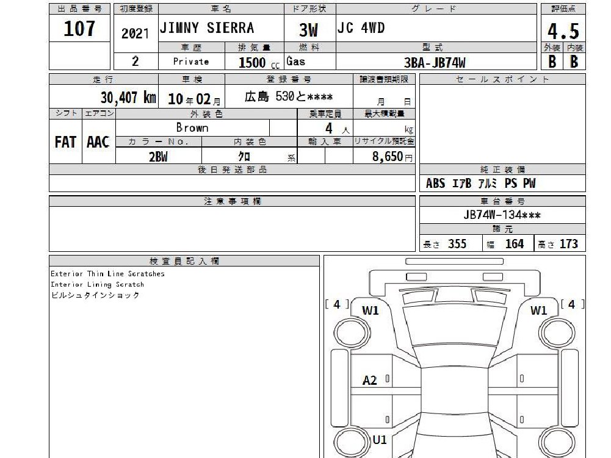The image size is (611, 458).
Task: Click the height value 173
Action: click(x=568, y=244)
